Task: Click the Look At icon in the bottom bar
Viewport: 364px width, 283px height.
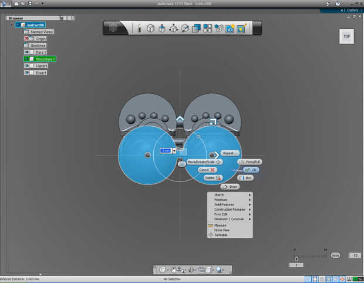Action: [201, 270]
